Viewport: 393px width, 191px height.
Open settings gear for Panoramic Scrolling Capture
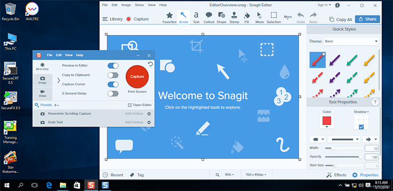pyautogui.click(x=149, y=114)
